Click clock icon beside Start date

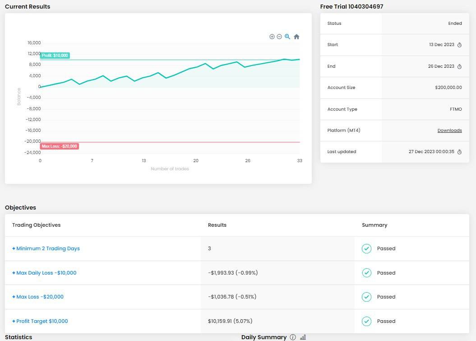click(459, 45)
